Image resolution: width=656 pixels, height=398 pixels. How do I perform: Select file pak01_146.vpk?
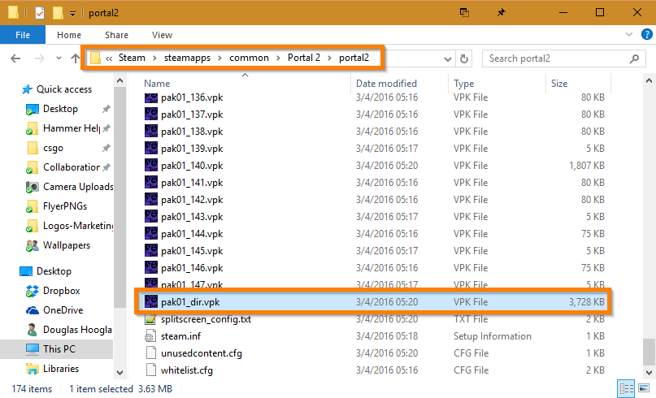tap(192, 268)
